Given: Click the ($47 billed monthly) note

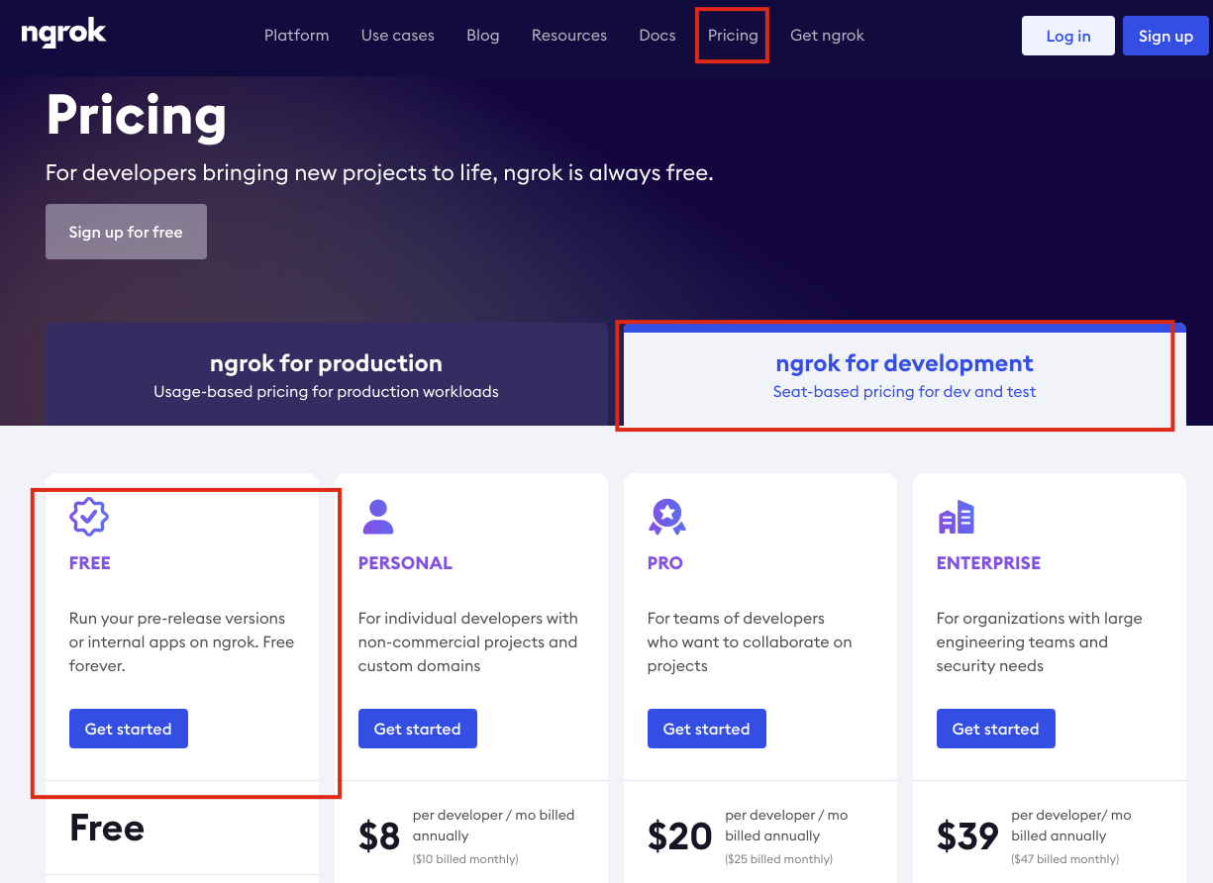Looking at the screenshot, I should pyautogui.click(x=1065, y=859).
